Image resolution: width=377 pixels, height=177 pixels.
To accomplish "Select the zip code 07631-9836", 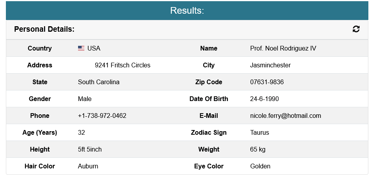I will click(267, 82).
